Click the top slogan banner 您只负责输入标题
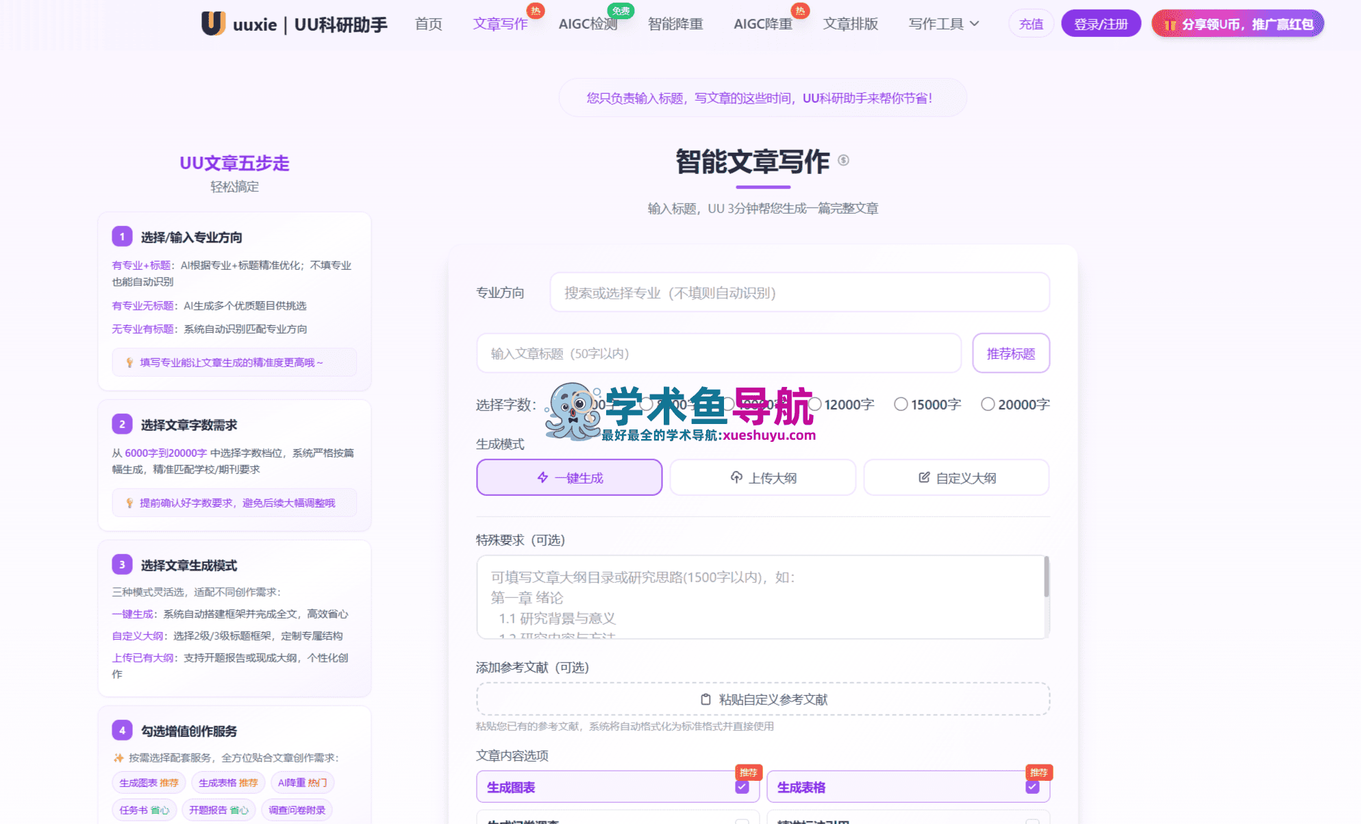 762,98
